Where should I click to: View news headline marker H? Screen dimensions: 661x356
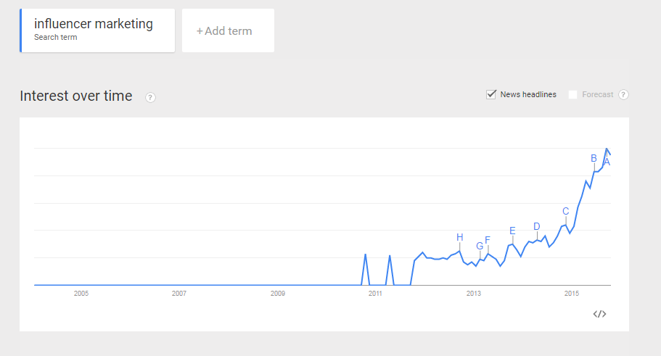pyautogui.click(x=459, y=237)
